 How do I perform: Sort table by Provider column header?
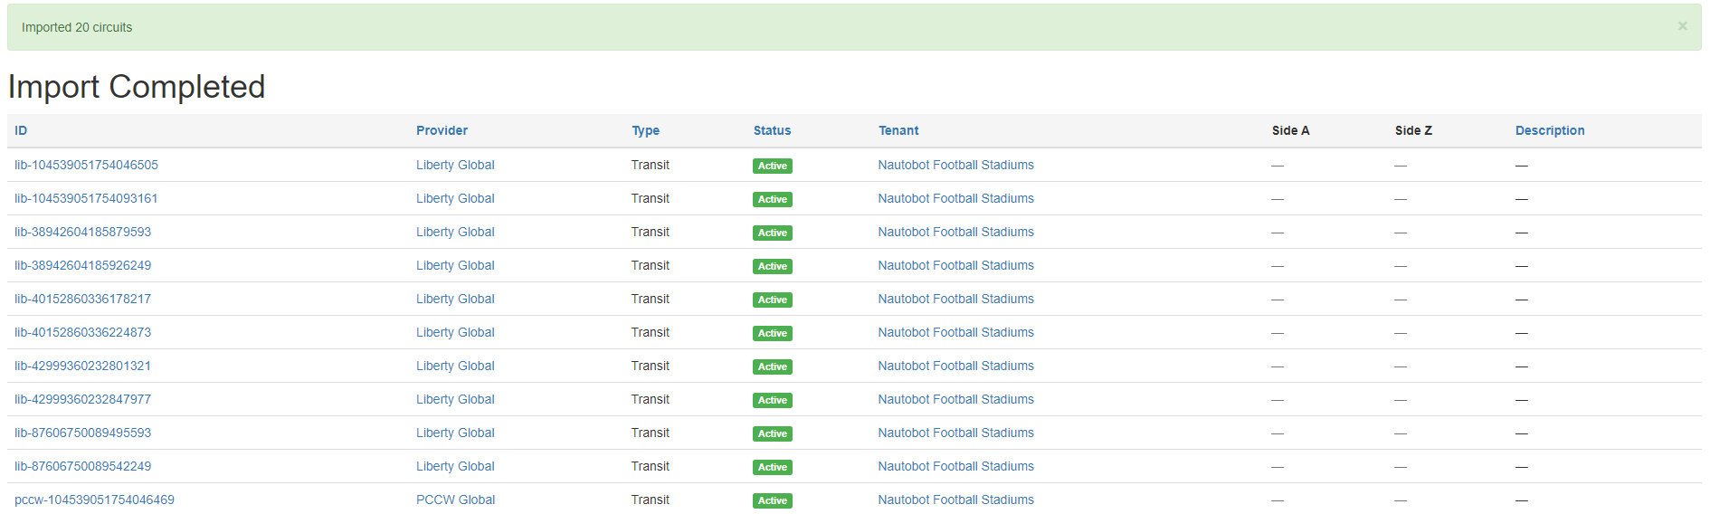pos(442,130)
